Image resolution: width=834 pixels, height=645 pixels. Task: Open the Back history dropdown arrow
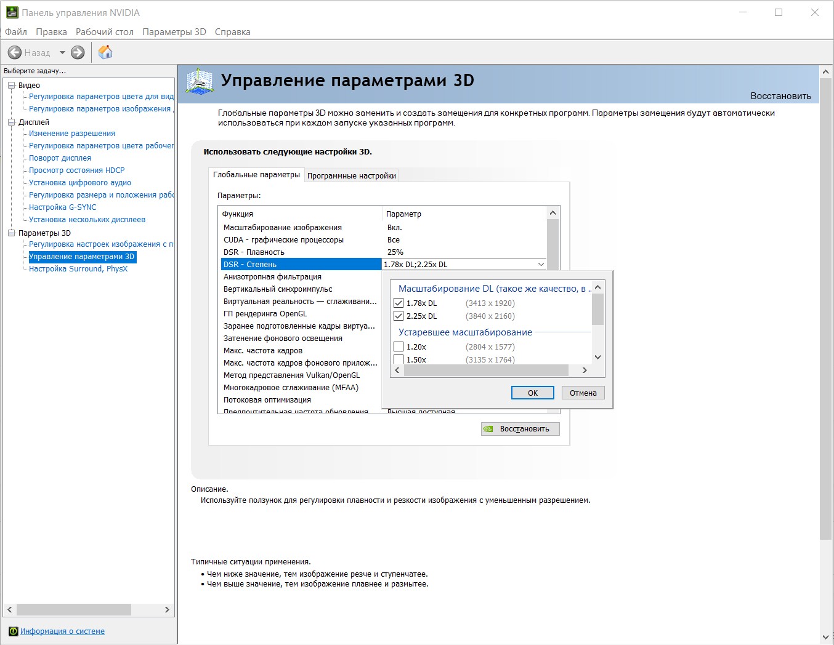point(62,53)
